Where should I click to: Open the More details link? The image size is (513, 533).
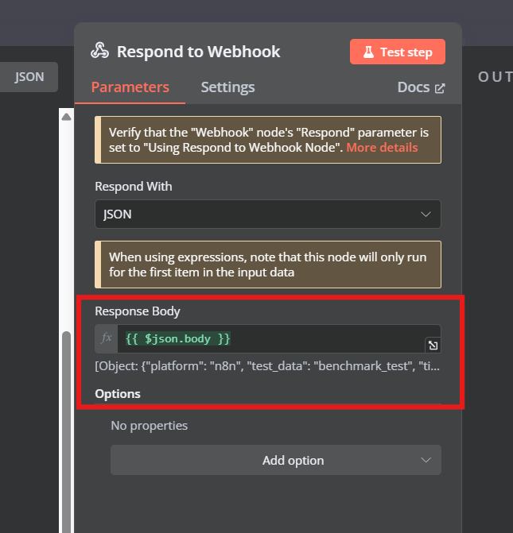coord(382,148)
